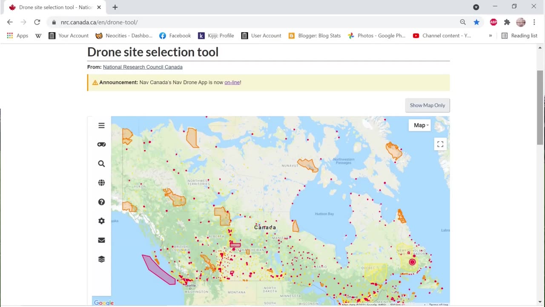Click the address bar URL field

[255, 22]
